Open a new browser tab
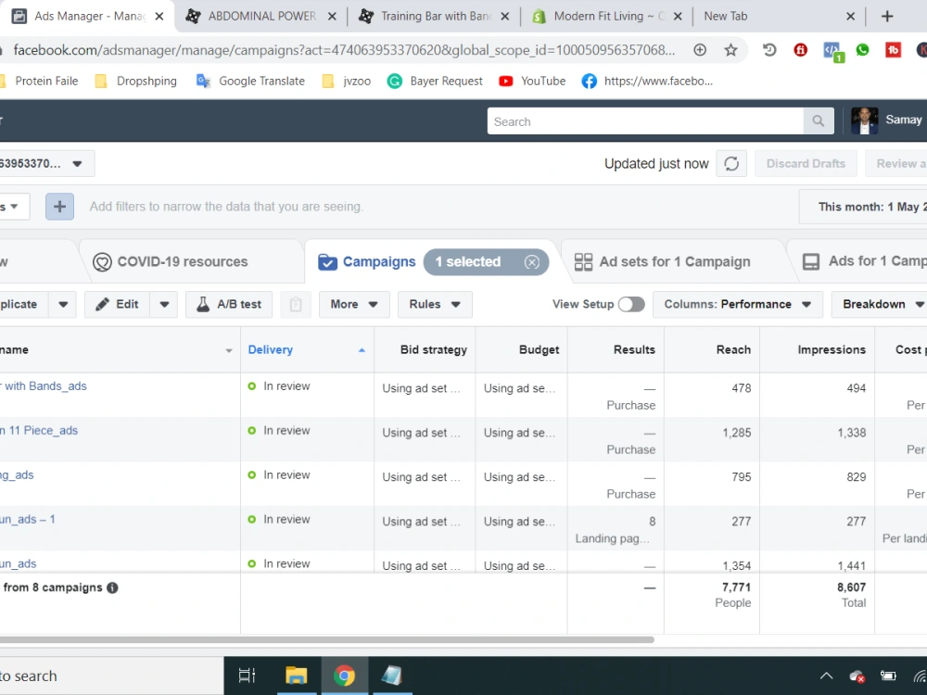 (x=887, y=17)
